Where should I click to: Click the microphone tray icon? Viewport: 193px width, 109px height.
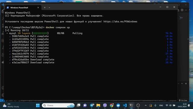point(155,105)
